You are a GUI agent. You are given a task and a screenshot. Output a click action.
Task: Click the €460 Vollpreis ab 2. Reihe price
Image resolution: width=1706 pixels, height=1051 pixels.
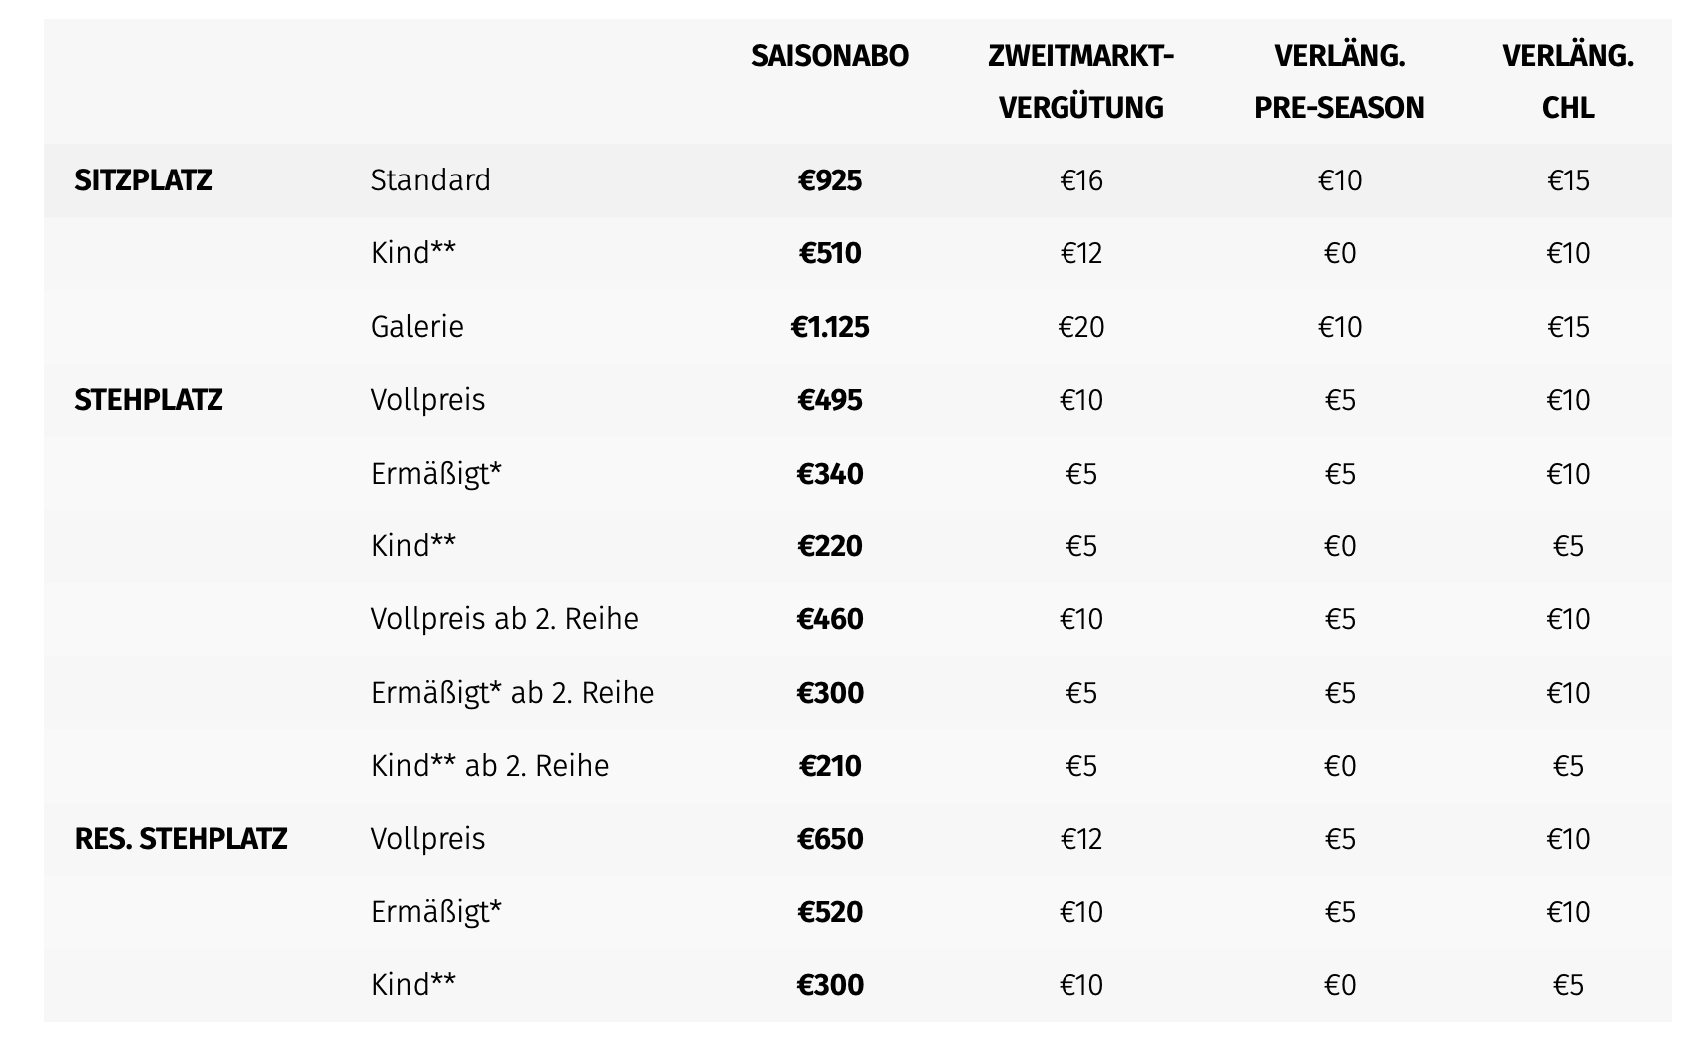830,619
